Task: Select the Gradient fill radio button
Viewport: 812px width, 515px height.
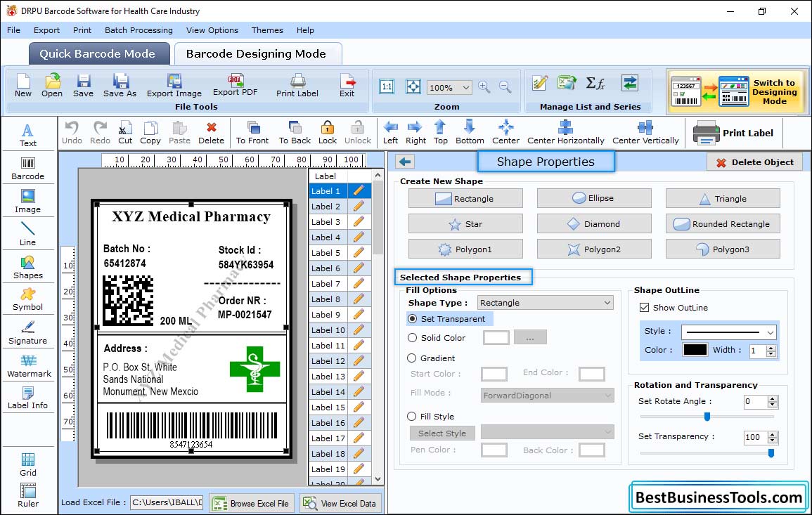Action: pyautogui.click(x=412, y=358)
